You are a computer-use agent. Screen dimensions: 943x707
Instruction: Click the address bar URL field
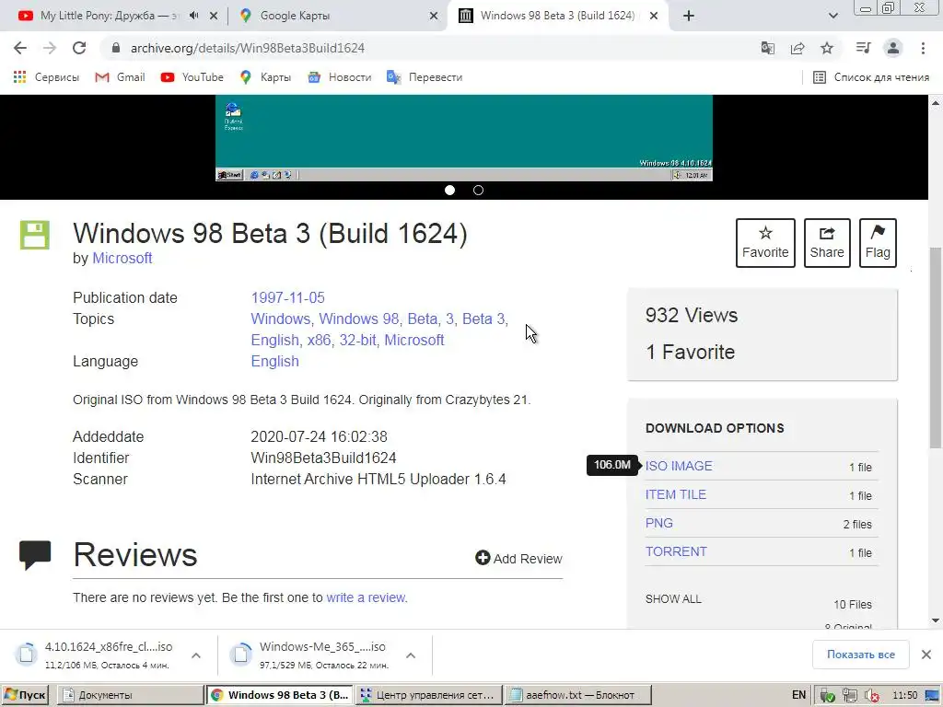click(421, 48)
